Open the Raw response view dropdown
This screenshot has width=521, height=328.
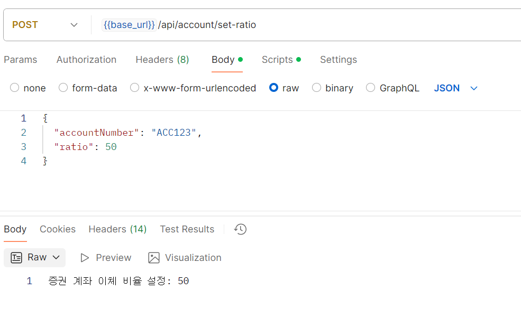click(34, 258)
